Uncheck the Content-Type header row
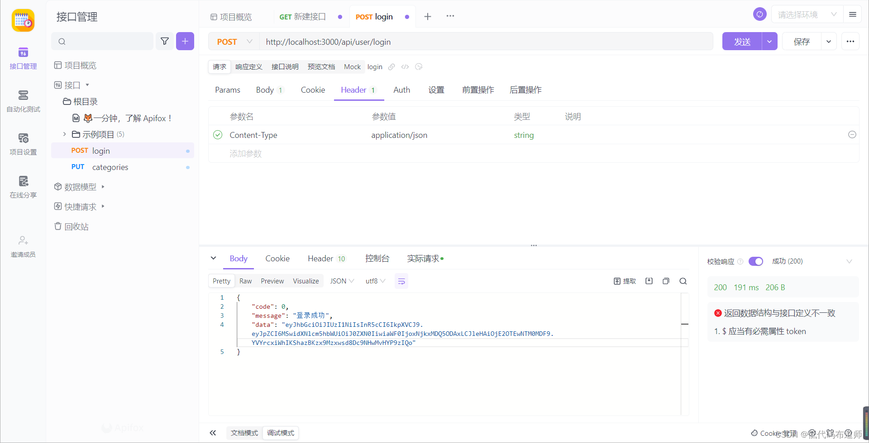This screenshot has width=869, height=443. point(218,135)
